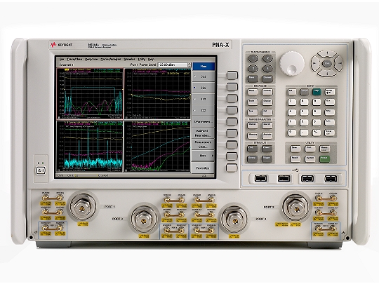The width and height of the screenshot is (379, 284).
Task: Push the navigation pad right arrow
Action: [339, 63]
